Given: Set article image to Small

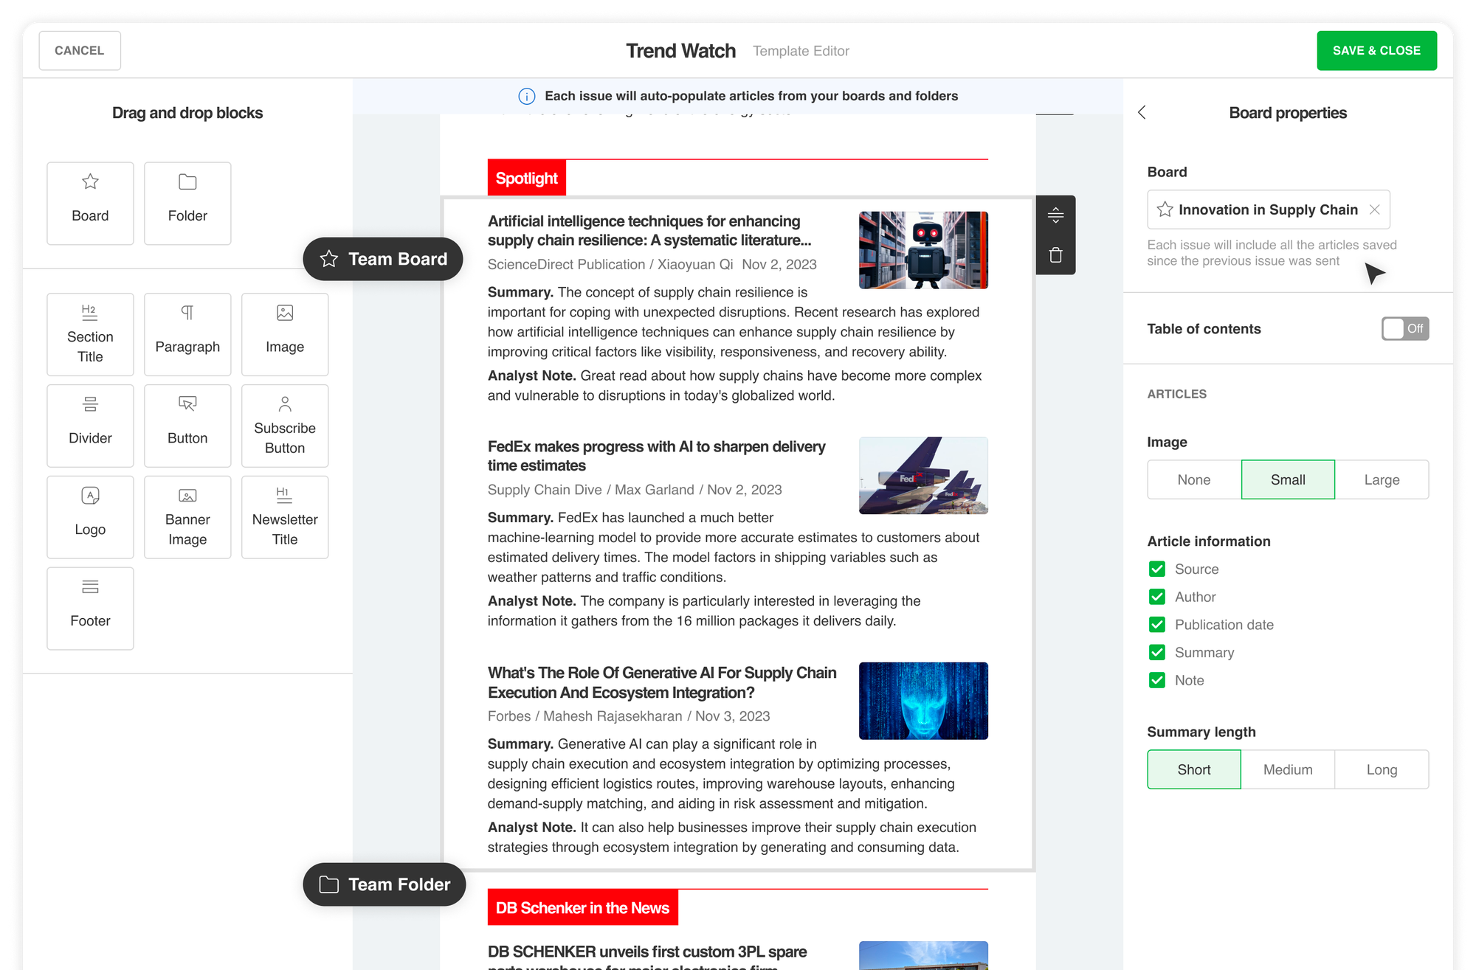Looking at the screenshot, I should [1288, 479].
